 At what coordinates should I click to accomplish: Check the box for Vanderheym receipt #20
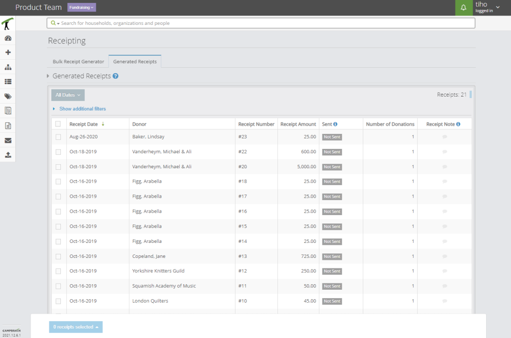(x=58, y=167)
